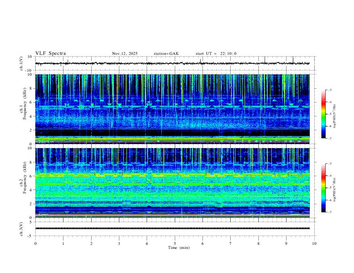Viewport: 354px width, 273px height.
Task: Click the time axis tick '0'
Action: coord(35,244)
